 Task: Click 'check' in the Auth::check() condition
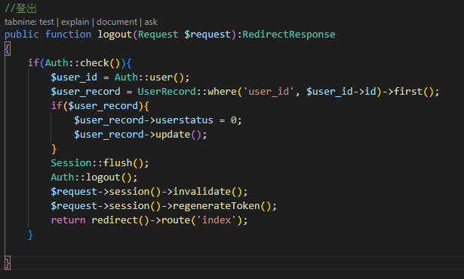click(x=95, y=63)
